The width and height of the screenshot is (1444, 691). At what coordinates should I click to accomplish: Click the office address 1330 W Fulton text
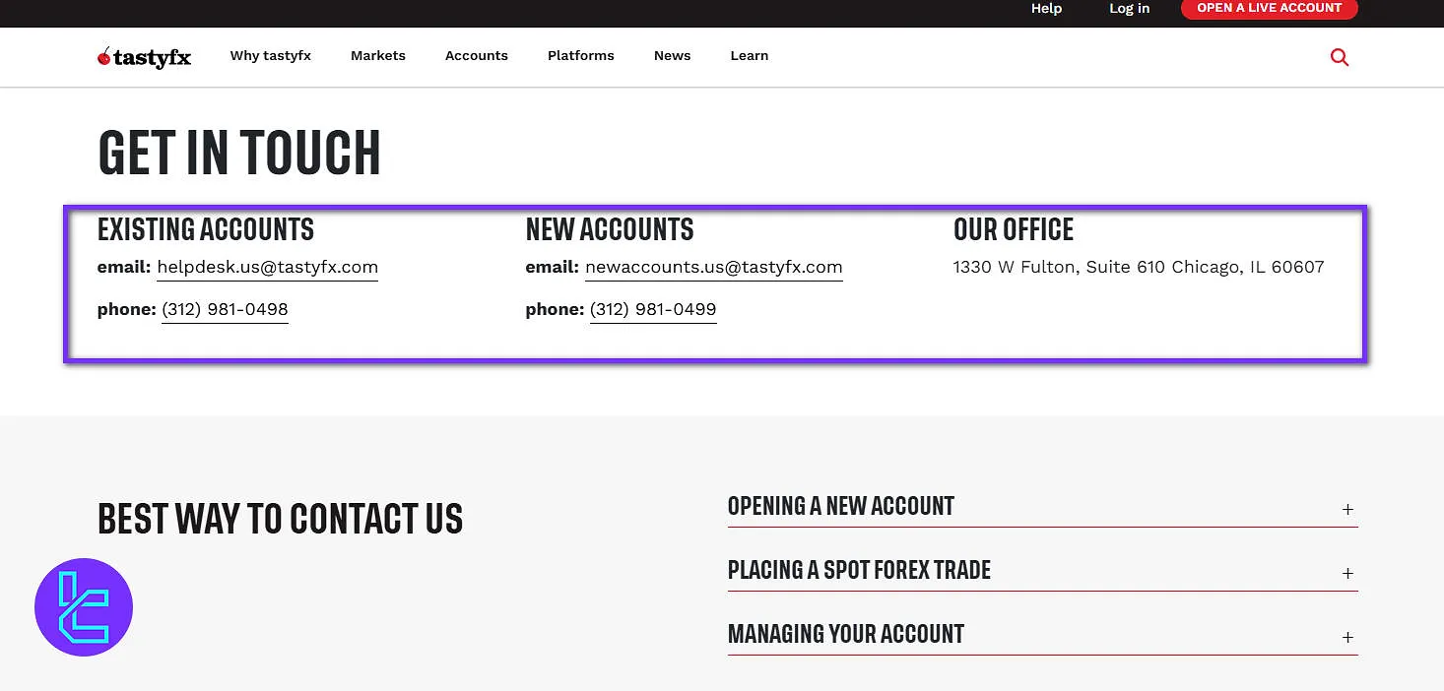[1139, 267]
